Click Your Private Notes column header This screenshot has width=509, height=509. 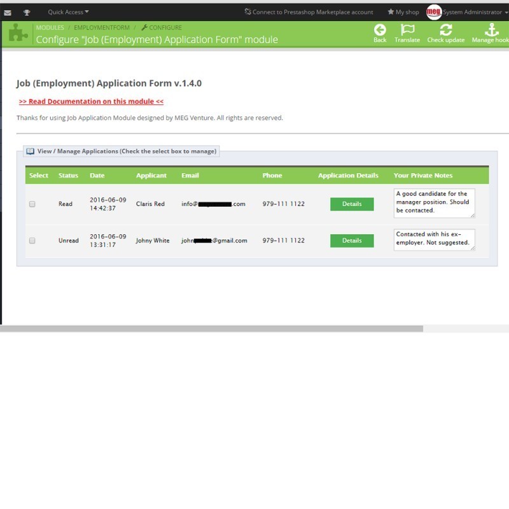point(423,176)
